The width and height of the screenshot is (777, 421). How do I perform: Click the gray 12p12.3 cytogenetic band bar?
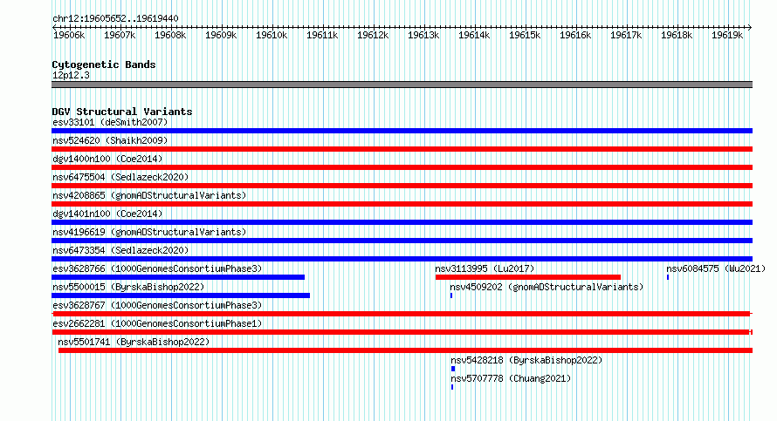pos(402,85)
